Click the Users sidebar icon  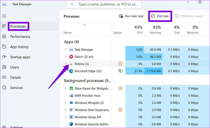click(x=4, y=67)
